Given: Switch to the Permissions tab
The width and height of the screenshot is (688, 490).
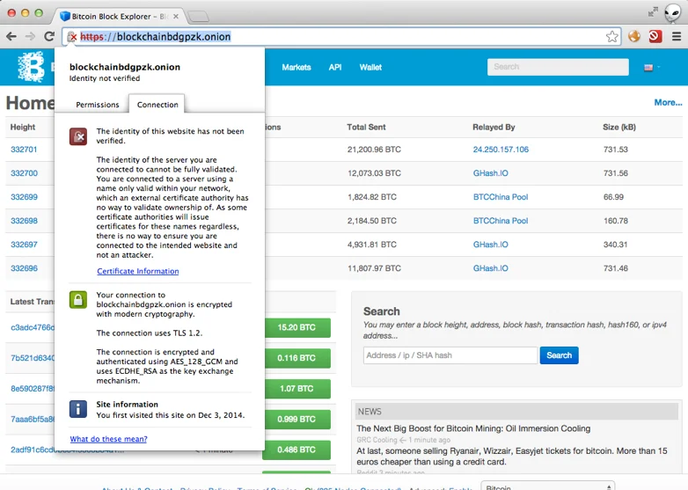Looking at the screenshot, I should (x=98, y=105).
